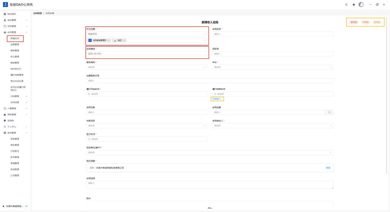Click calendar icon in 签订时间 field
This screenshot has height=212, width=390.
(x=89, y=139)
